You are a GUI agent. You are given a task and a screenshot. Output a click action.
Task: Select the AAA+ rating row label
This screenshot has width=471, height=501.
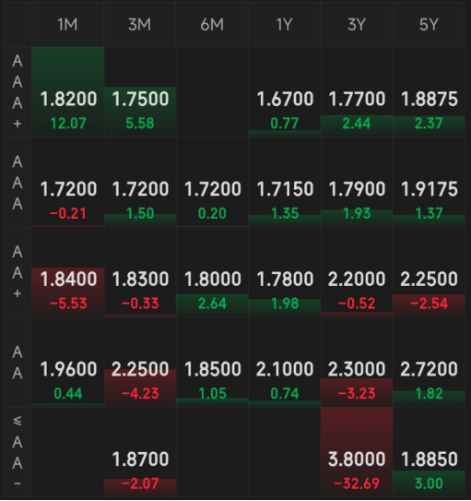click(18, 92)
